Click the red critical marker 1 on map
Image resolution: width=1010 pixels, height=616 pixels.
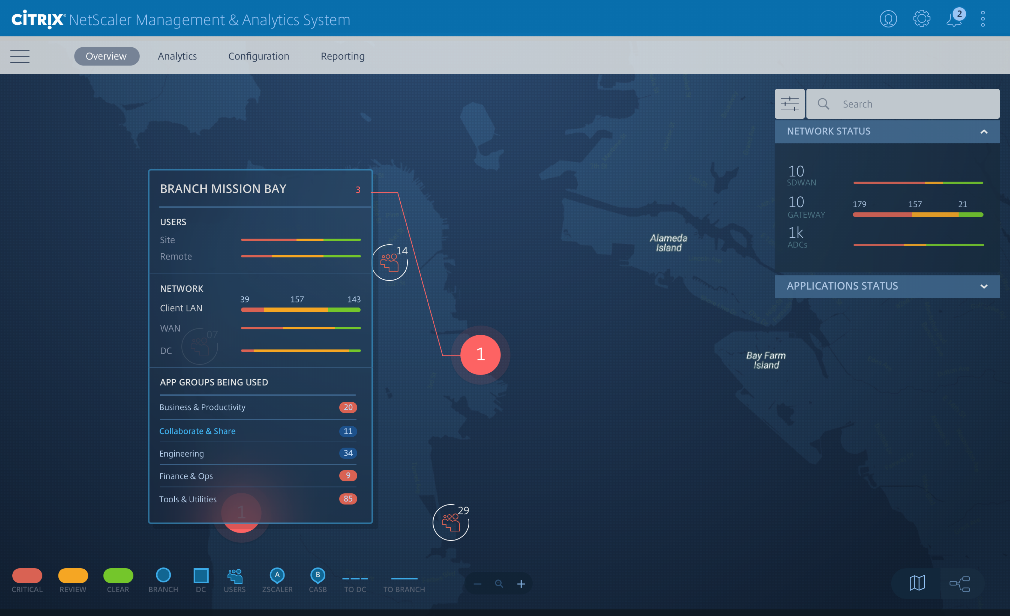click(480, 355)
